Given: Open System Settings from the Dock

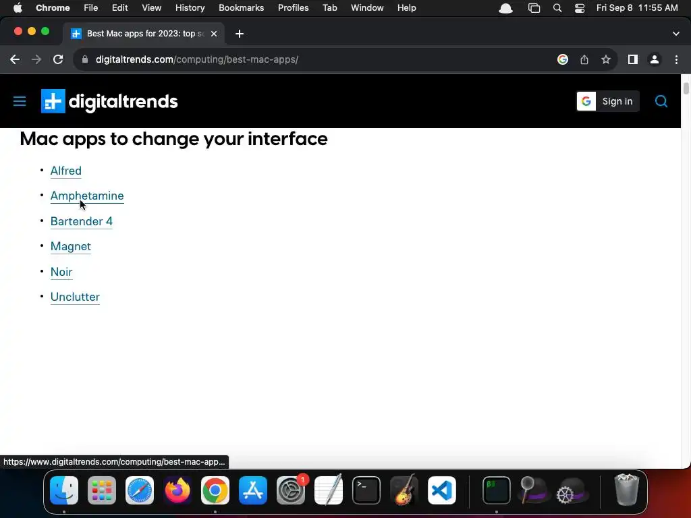Looking at the screenshot, I should click(291, 490).
